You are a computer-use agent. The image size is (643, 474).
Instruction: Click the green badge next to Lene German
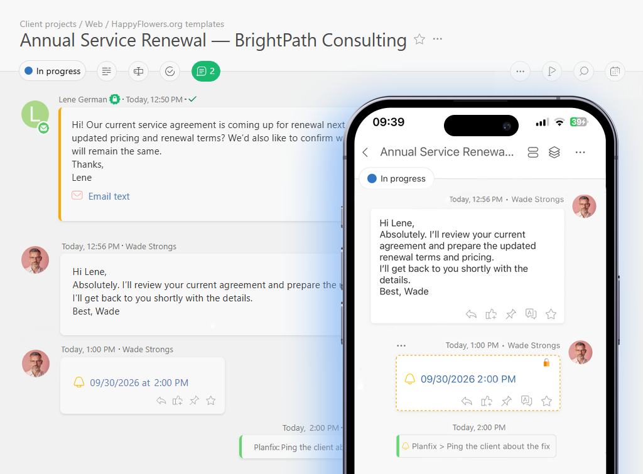(x=115, y=99)
